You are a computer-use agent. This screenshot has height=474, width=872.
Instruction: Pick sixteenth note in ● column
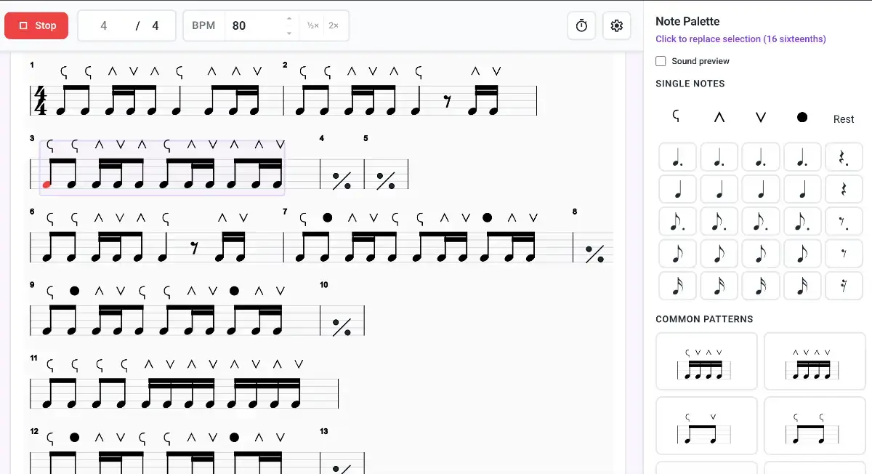802,286
